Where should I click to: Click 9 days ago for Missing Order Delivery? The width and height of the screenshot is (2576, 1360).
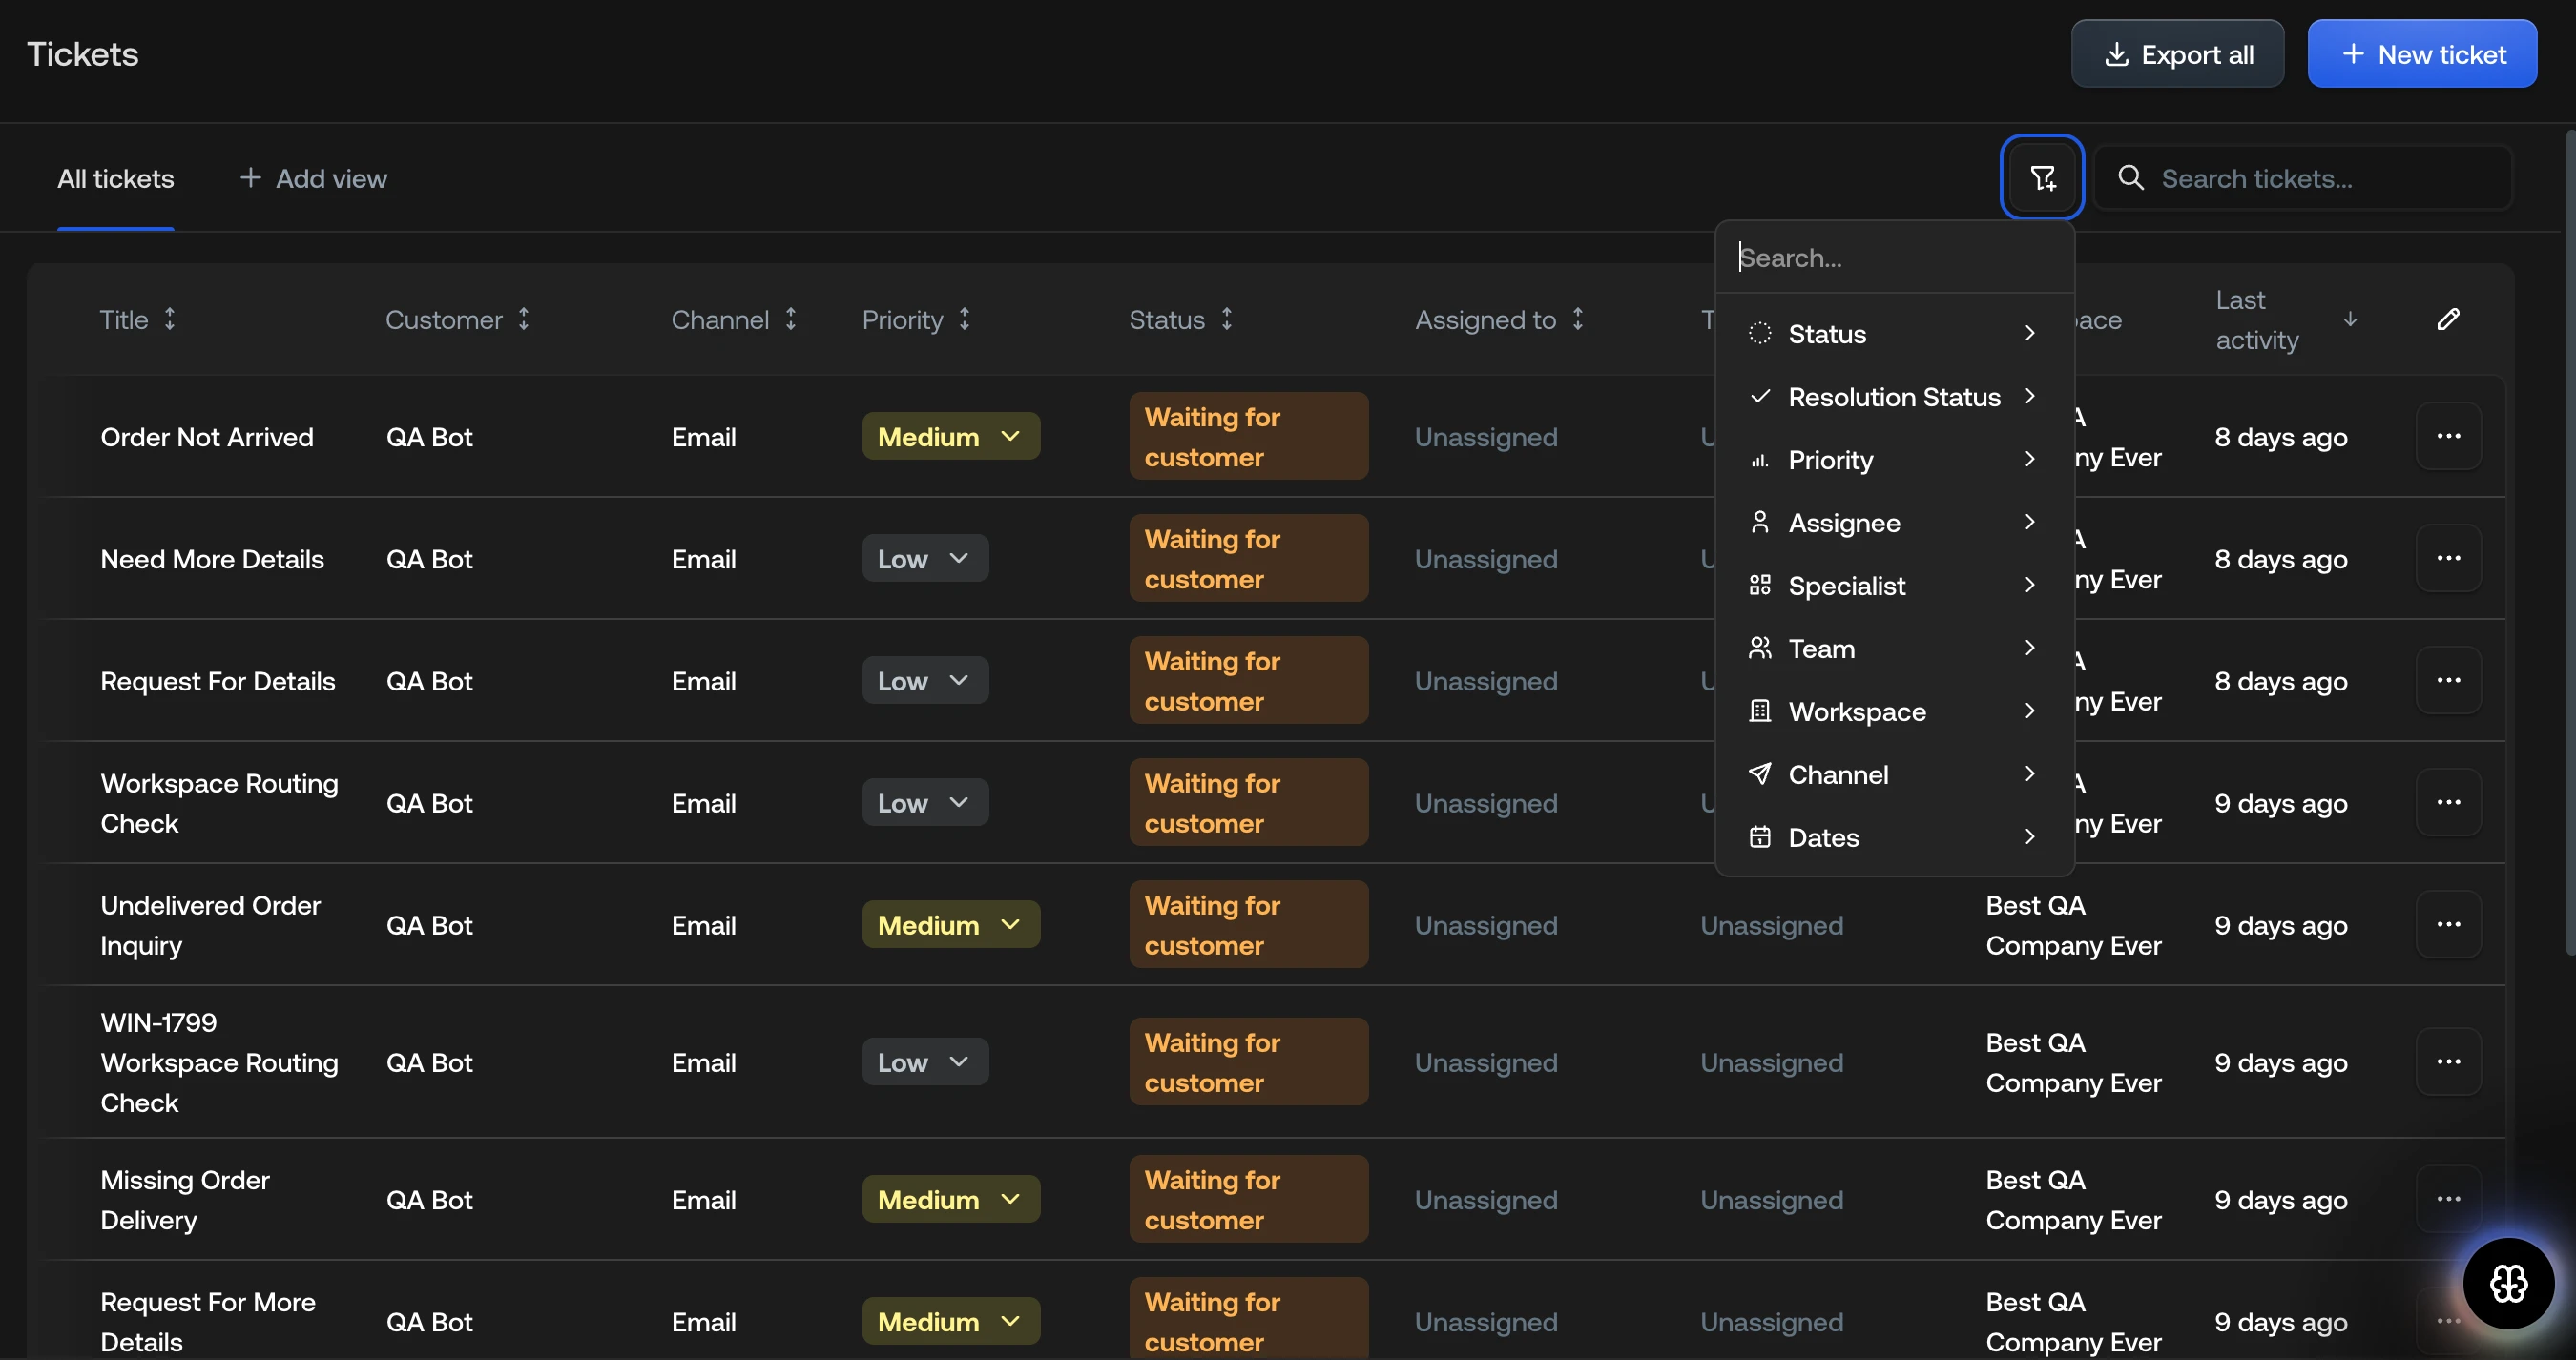pyautogui.click(x=2280, y=1199)
